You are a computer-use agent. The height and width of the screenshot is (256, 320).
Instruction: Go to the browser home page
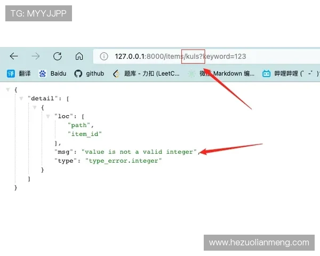click(x=79, y=57)
